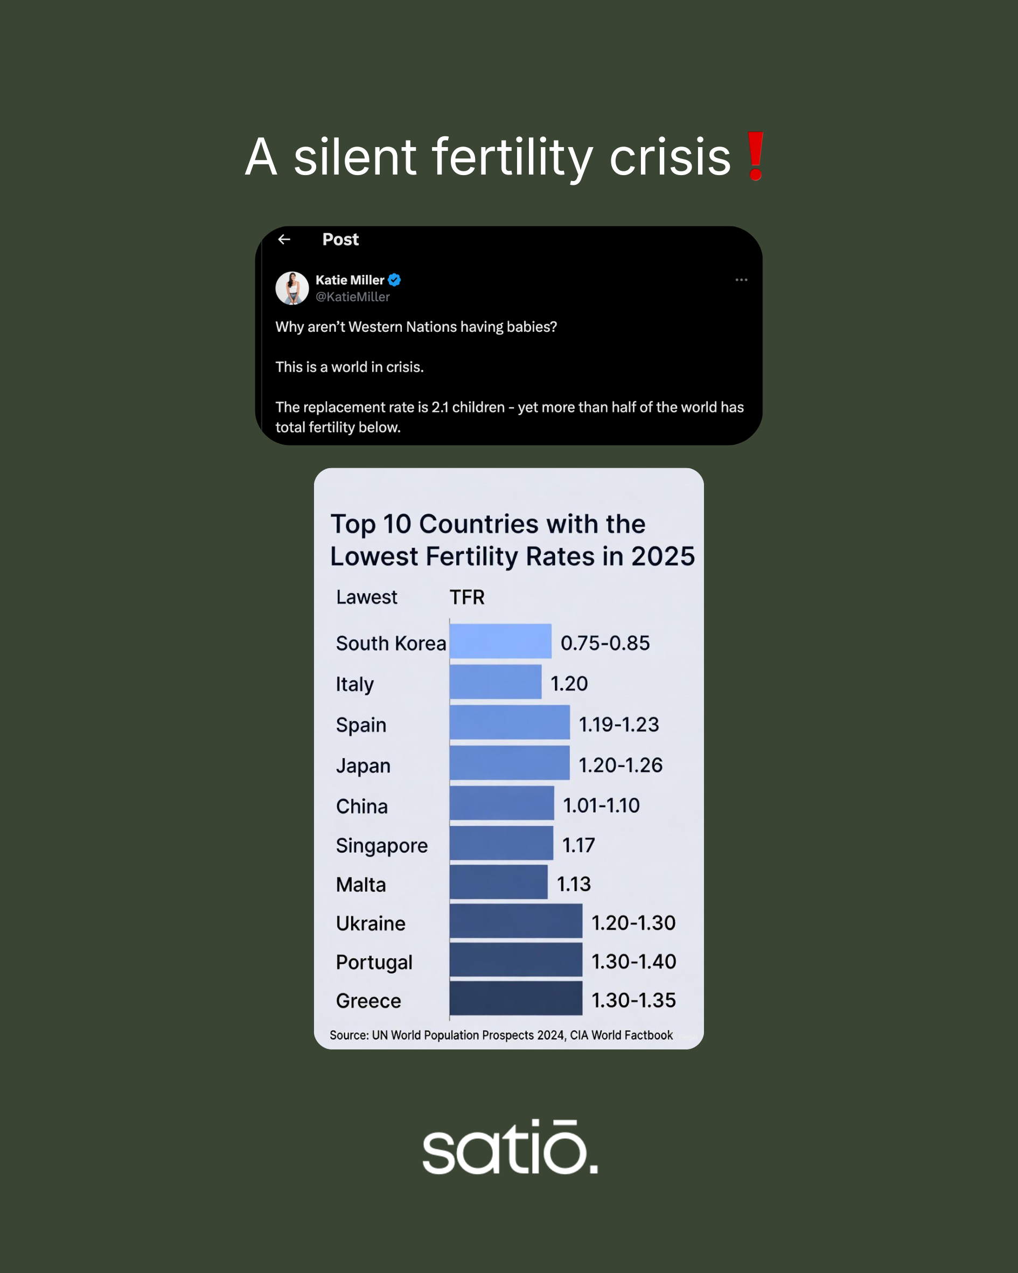
Task: Click the @KatieMiller handle
Action: point(352,297)
